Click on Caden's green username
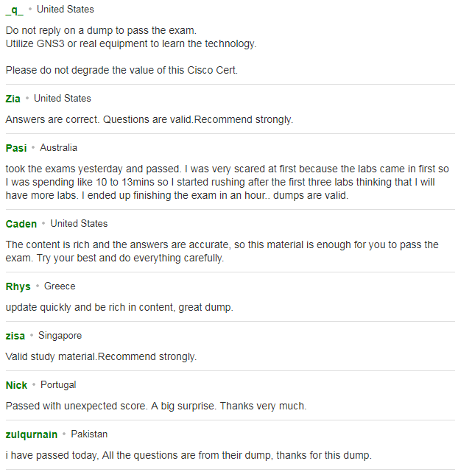Screen dimensions: 458x472 (21, 224)
